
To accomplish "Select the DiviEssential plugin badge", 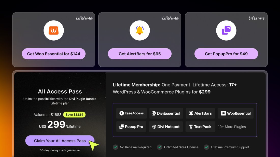I will pyautogui.click(x=166, y=113).
